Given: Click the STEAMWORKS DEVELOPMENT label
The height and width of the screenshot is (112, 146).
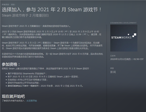Looking at the screenshot, I should click(x=123, y=23).
